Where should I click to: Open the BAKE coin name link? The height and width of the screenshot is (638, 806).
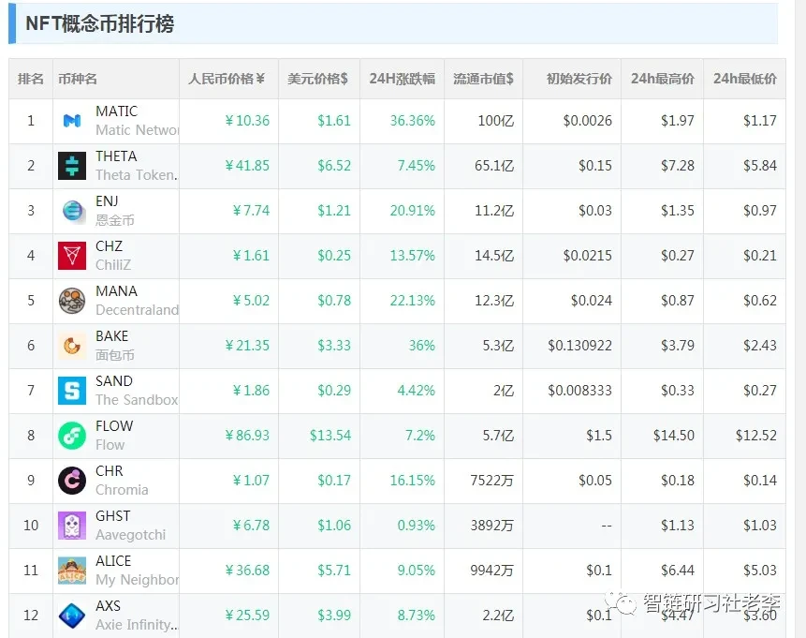(x=112, y=336)
